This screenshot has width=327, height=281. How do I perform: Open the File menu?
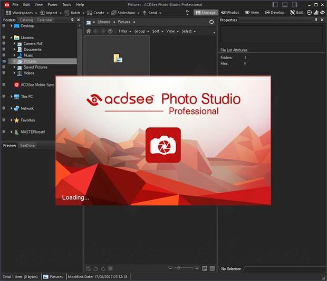(15, 5)
